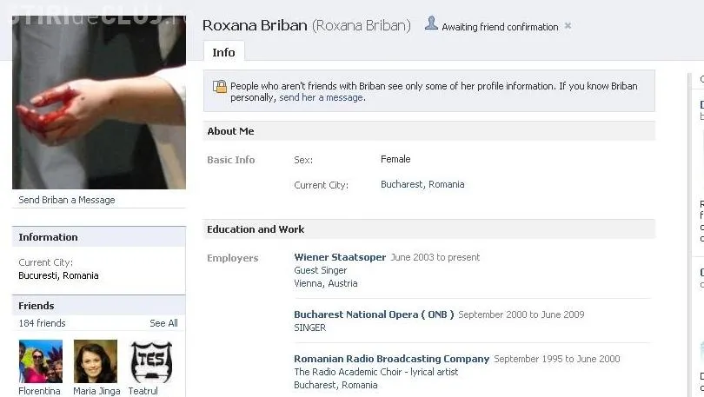Image resolution: width=704 pixels, height=397 pixels.
Task: Open Bucharest National Opera ( ONB ) link
Action: (374, 314)
